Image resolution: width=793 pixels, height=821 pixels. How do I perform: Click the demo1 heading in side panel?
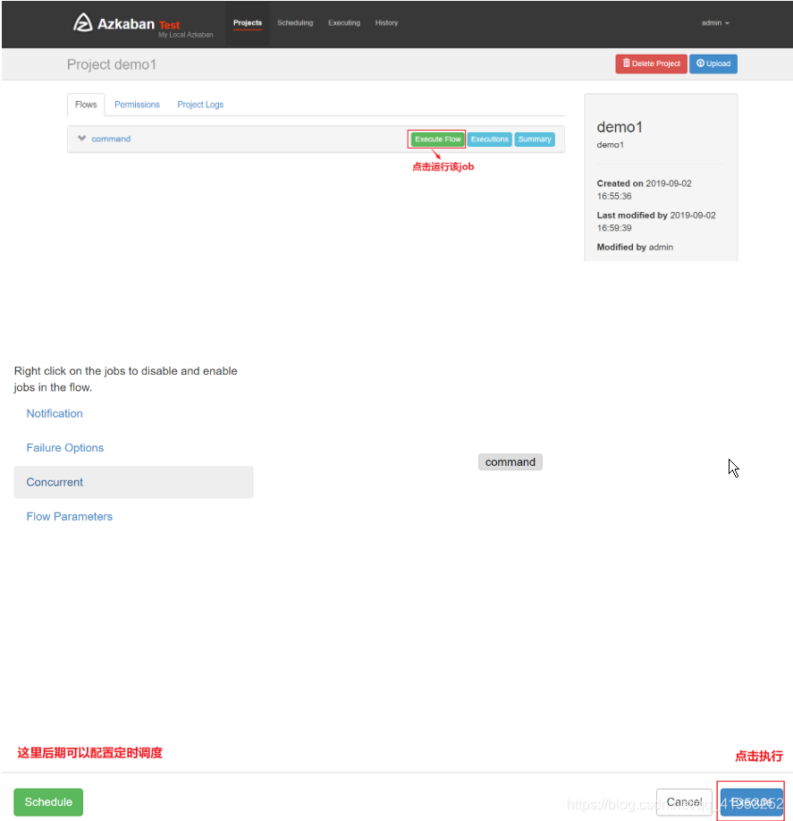point(620,127)
